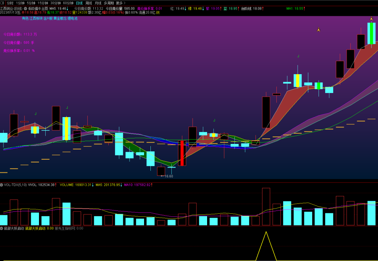Select the green-filled candle at the chart's right edge

click(x=371, y=34)
